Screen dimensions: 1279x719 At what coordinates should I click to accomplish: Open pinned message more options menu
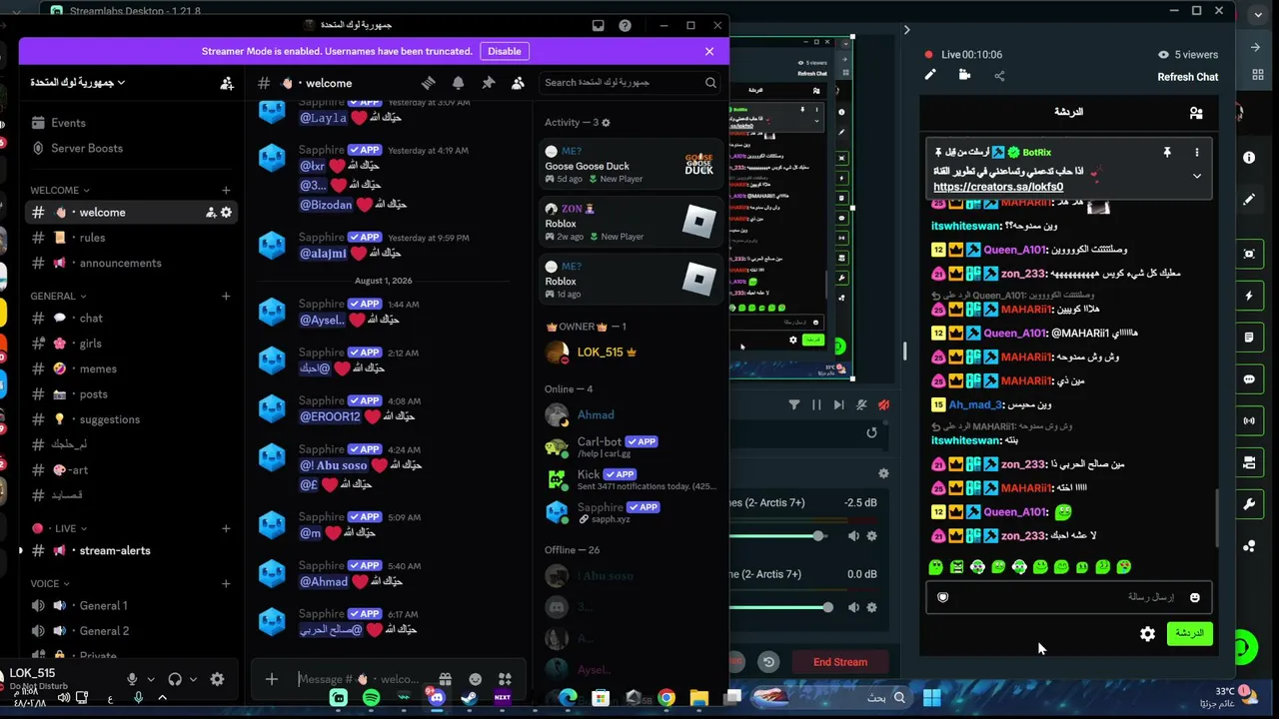click(x=1197, y=153)
